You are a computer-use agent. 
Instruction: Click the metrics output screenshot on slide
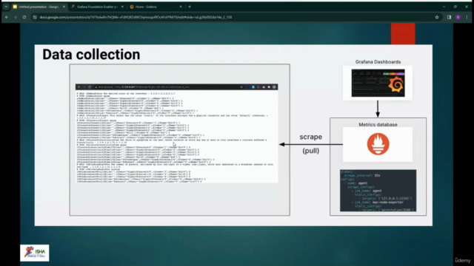[176, 134]
